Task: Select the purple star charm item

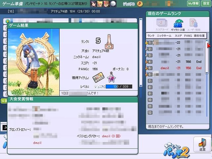Action: [x=111, y=77]
